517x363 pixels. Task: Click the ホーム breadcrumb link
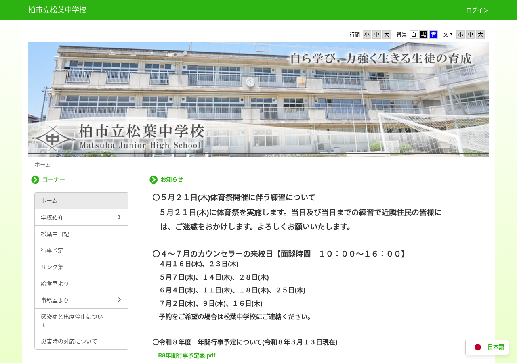(x=43, y=165)
